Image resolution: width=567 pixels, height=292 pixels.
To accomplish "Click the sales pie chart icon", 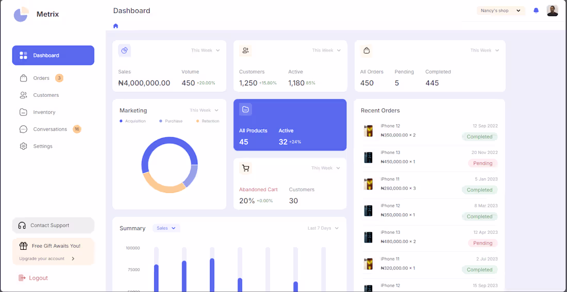I will click(124, 50).
